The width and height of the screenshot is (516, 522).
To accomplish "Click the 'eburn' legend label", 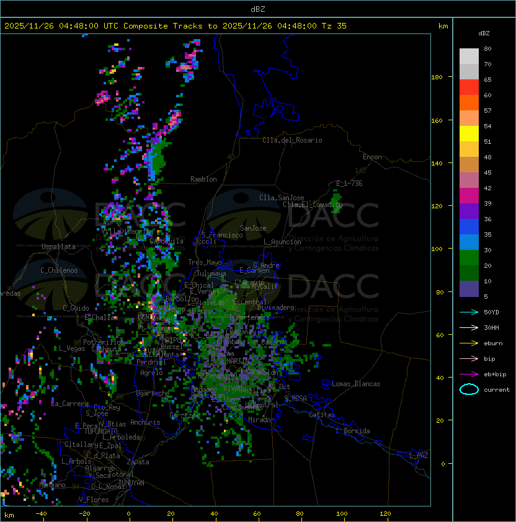I will 493,343.
